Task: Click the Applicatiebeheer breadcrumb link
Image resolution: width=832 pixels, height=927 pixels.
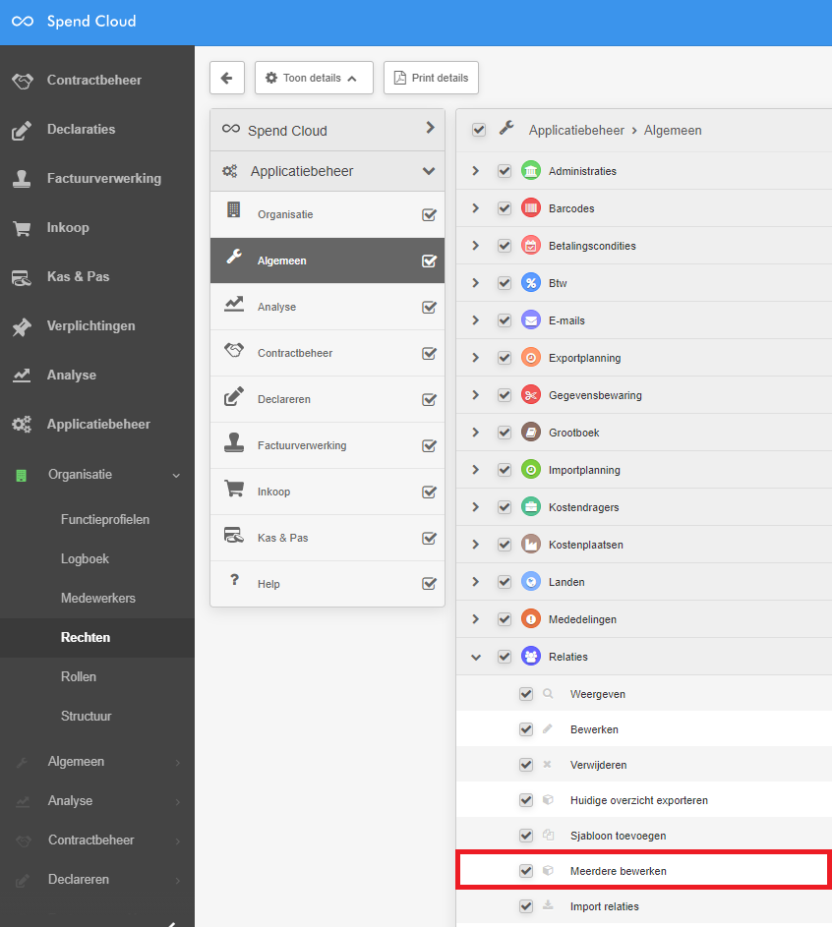Action: tap(576, 130)
